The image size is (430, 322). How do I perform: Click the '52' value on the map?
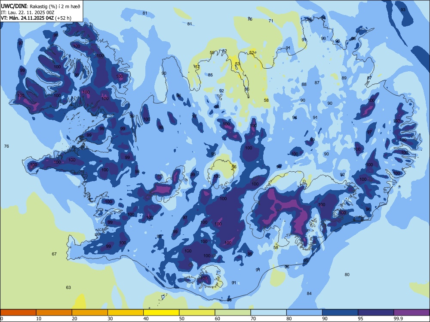pyautogui.click(x=252, y=52)
